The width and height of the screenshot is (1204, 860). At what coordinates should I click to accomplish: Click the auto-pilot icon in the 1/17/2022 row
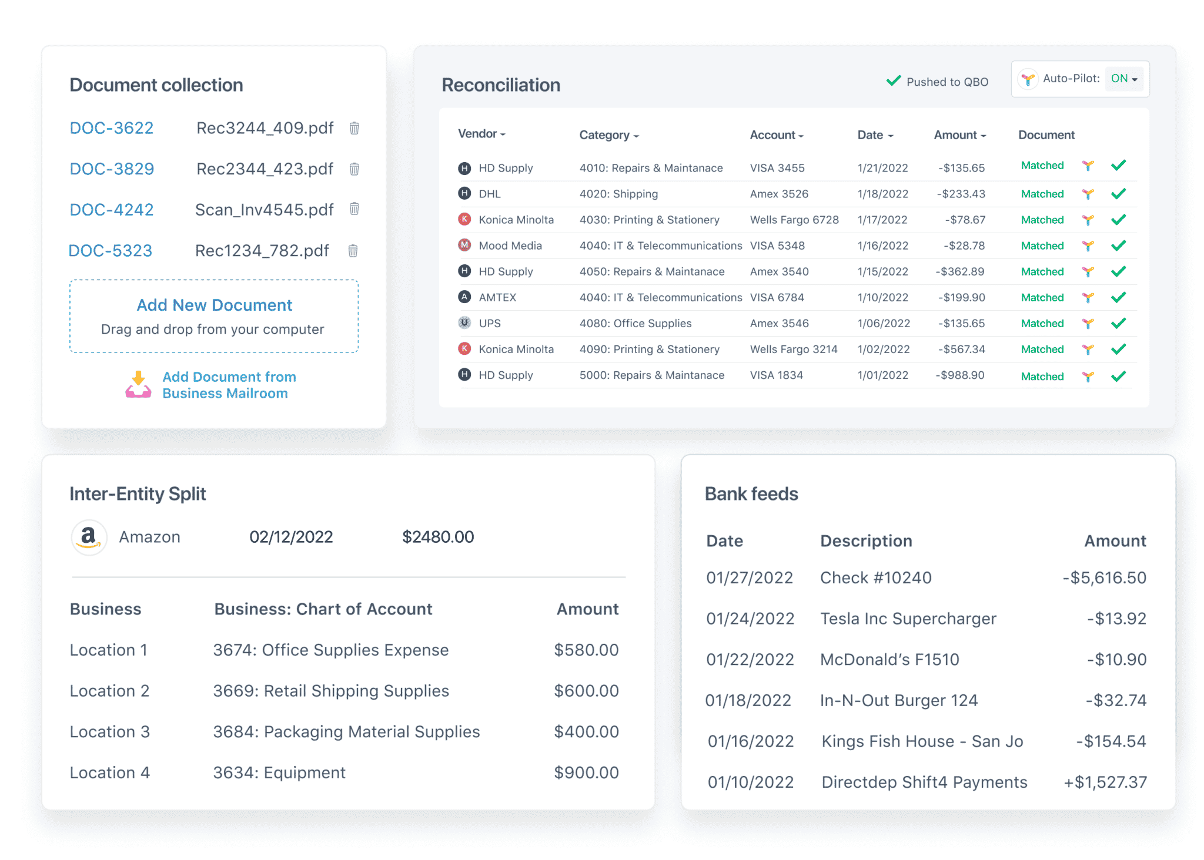pyautogui.click(x=1088, y=220)
